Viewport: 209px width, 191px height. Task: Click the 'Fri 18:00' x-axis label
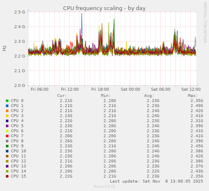point(100,89)
